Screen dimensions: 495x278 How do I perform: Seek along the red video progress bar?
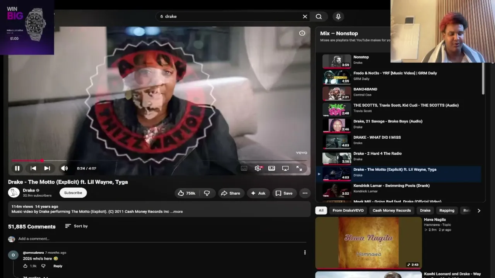click(159, 161)
